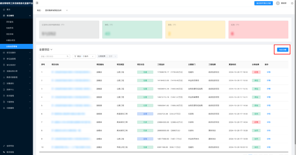This screenshot has height=155, width=296.
Task: Click the 预警通知 sidebar icon
Action: pyautogui.click(x=4, y=83)
